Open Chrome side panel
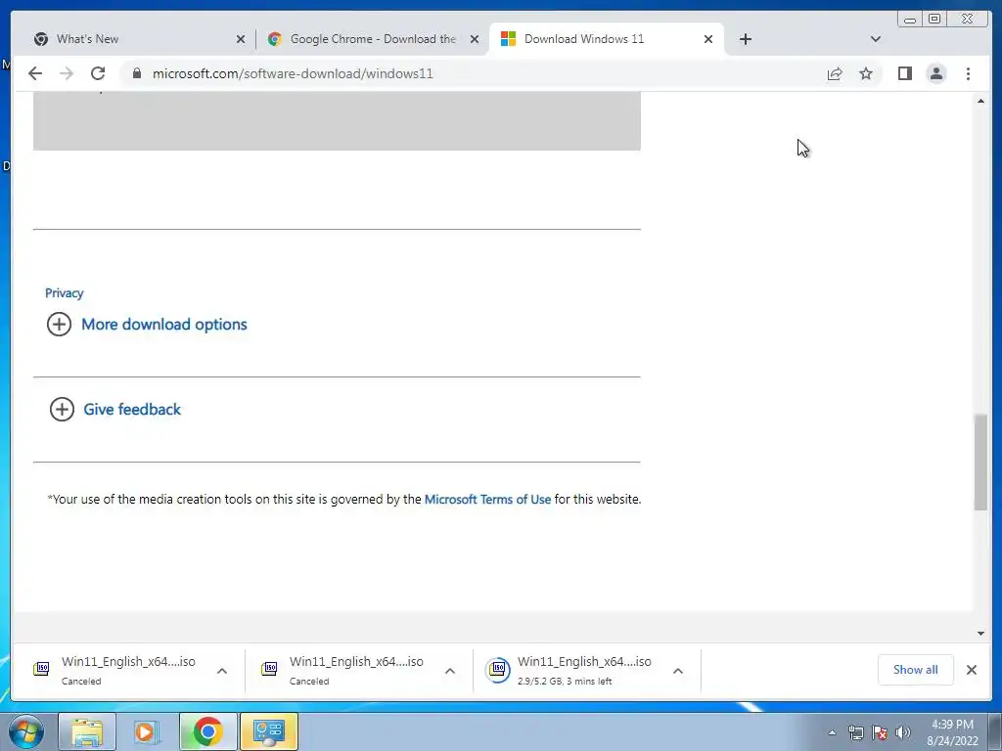 click(x=905, y=73)
